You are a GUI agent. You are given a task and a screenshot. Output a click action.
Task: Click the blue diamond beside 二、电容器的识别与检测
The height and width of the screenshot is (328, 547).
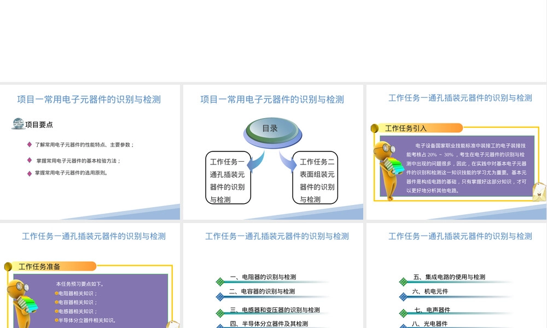220,297
